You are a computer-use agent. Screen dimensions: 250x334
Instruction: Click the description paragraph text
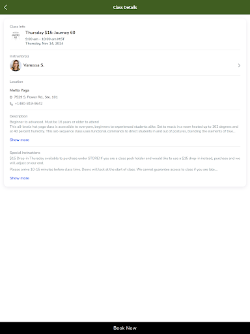coord(124,127)
